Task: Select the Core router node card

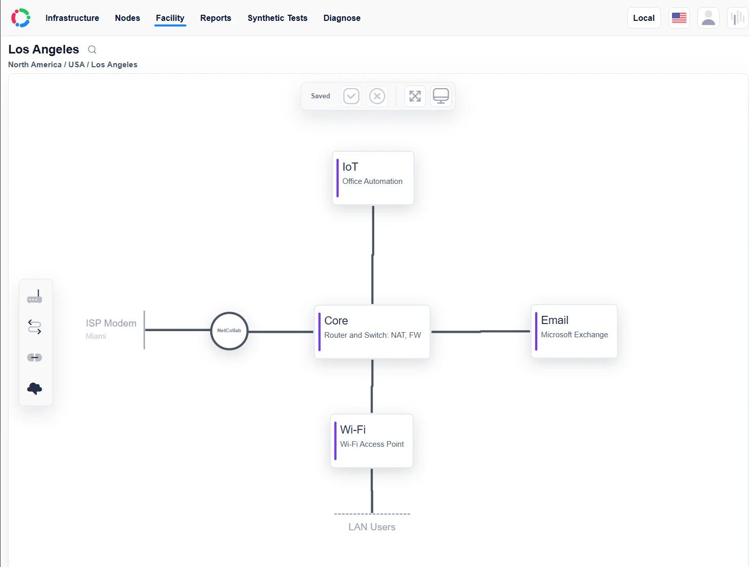Action: [372, 332]
